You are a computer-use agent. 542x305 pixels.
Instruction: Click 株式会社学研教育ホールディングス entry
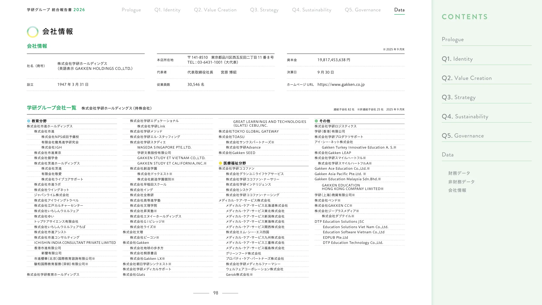coord(53,275)
